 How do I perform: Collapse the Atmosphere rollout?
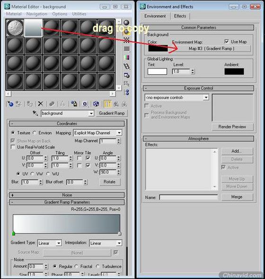[198, 139]
